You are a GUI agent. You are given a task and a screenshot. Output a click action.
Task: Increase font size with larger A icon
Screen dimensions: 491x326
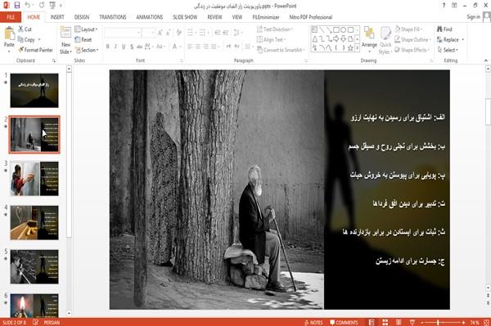pos(160,33)
